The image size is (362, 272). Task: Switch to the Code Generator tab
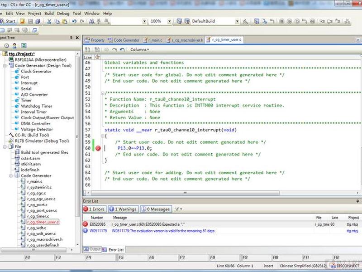pos(124,40)
